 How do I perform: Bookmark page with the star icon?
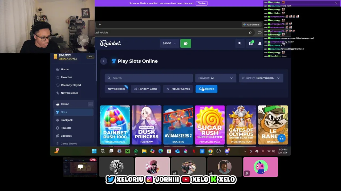(250, 32)
